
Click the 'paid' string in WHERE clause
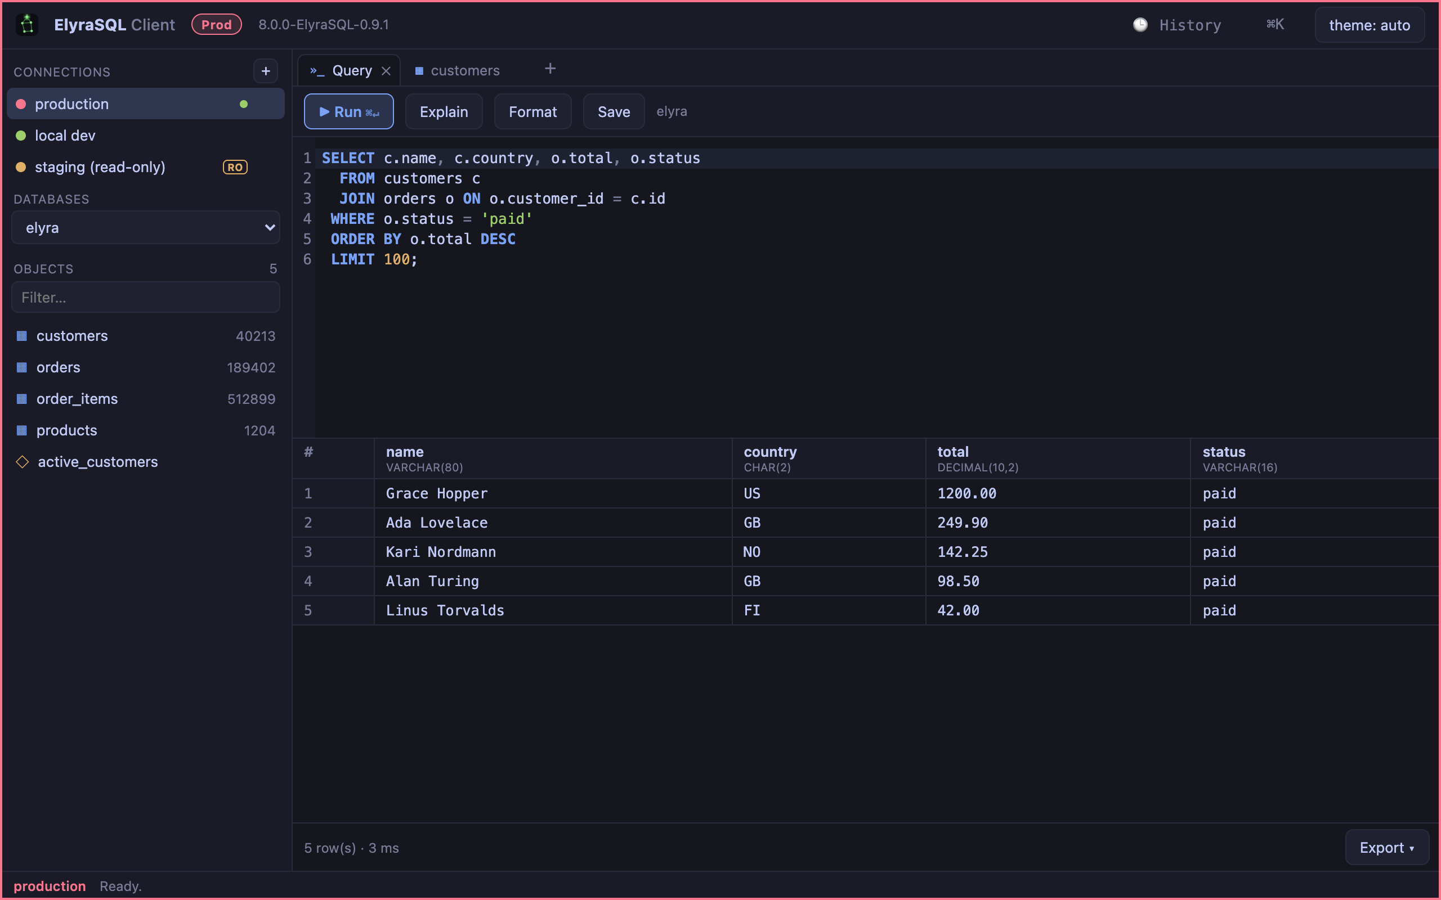coord(507,218)
